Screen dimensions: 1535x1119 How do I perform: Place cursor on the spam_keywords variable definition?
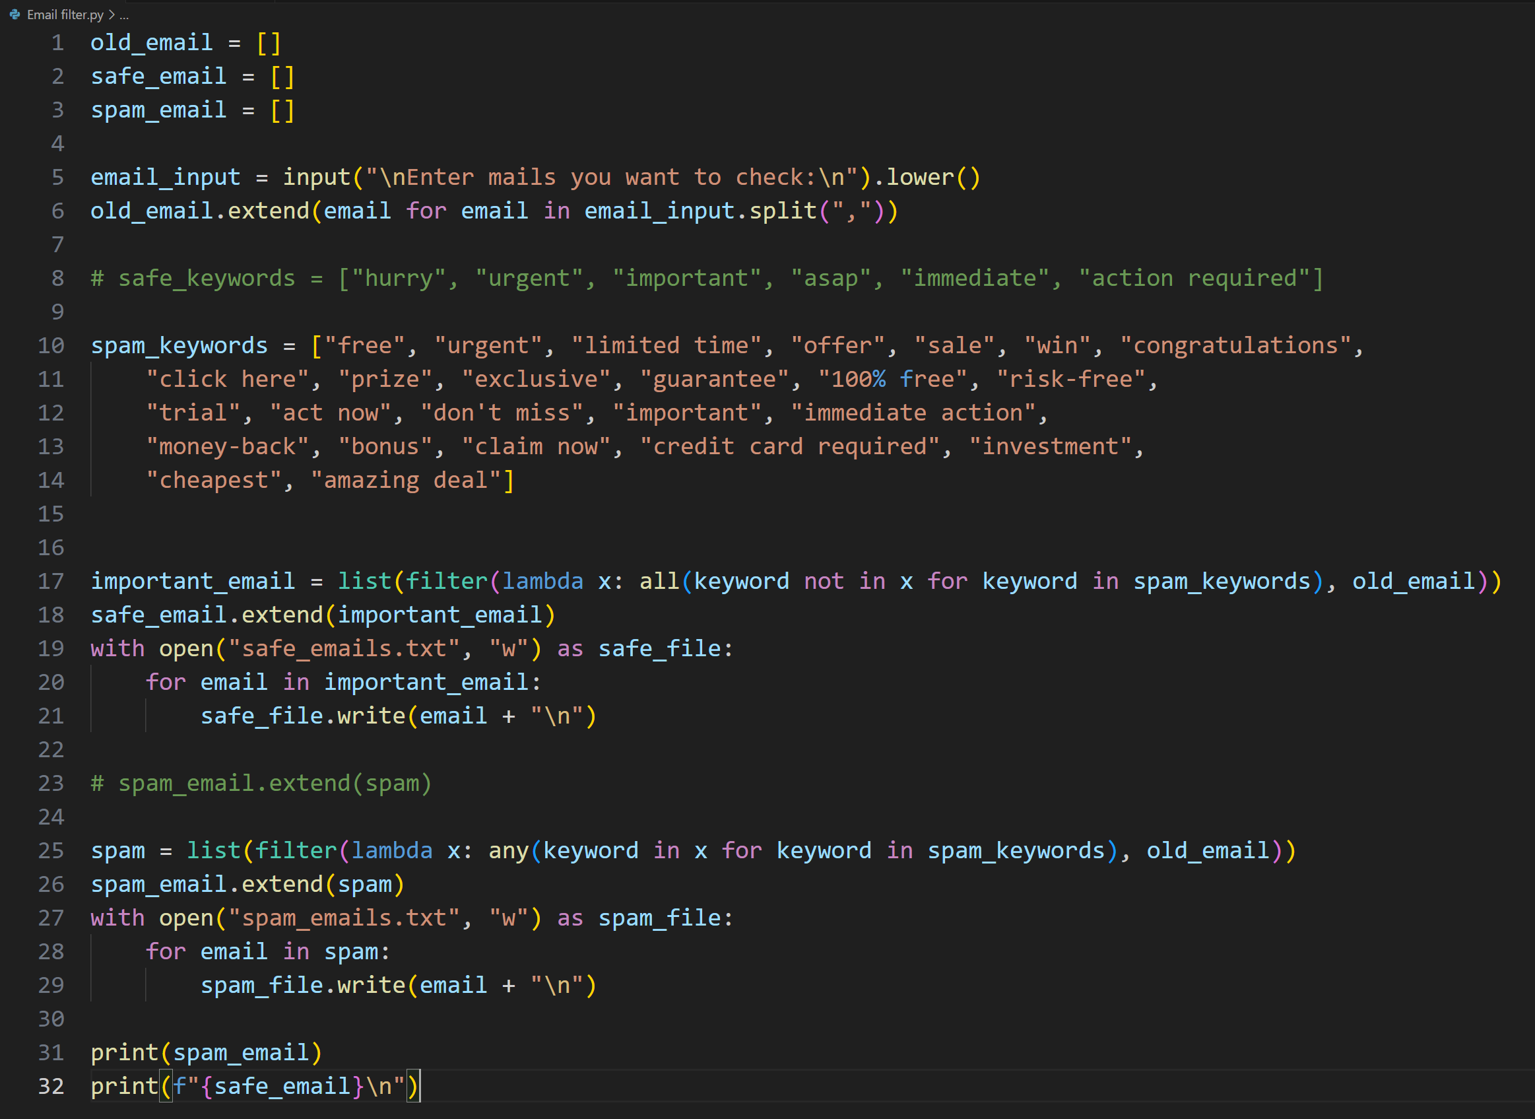[179, 345]
